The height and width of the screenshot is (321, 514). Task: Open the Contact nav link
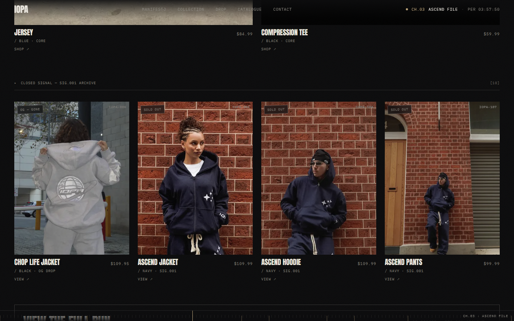pos(282,9)
